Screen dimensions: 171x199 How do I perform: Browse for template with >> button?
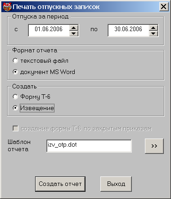click(x=154, y=146)
